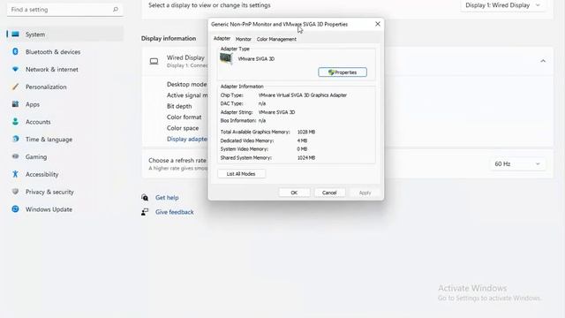565x318 pixels.
Task: Open the Get help link
Action: point(167,198)
